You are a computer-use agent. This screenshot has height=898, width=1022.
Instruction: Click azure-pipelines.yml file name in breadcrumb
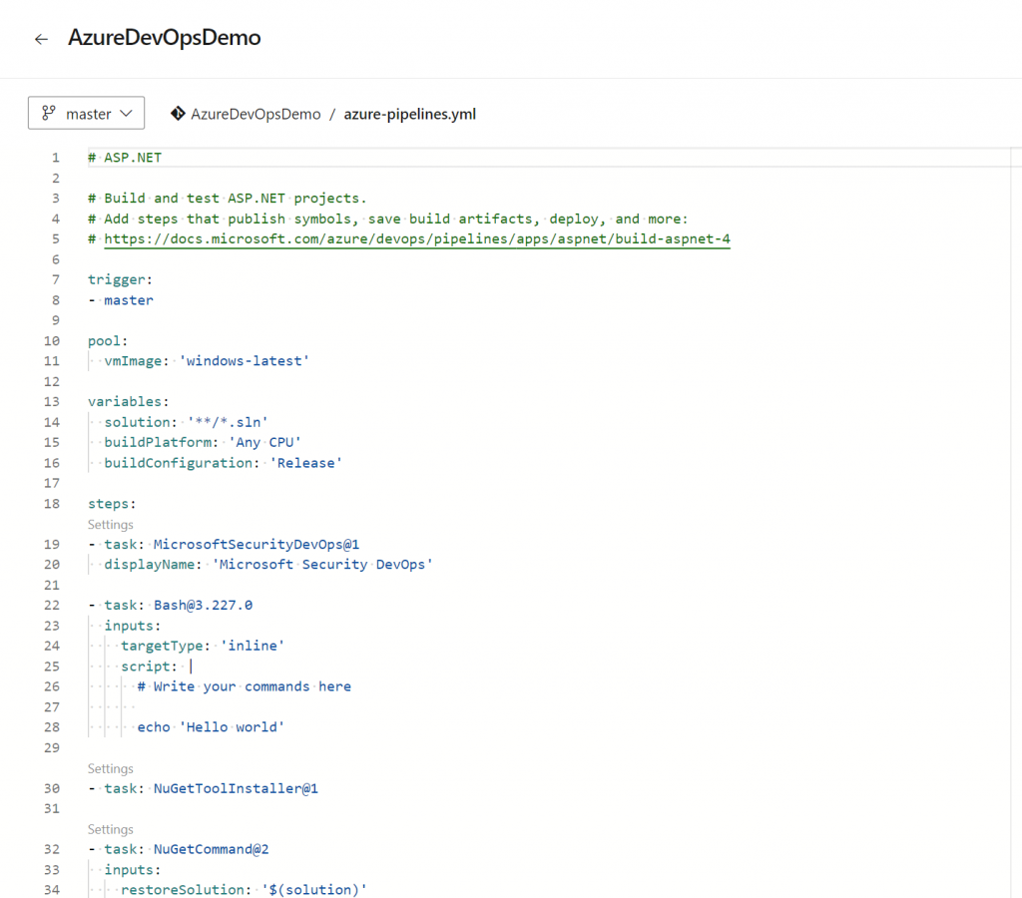click(410, 114)
